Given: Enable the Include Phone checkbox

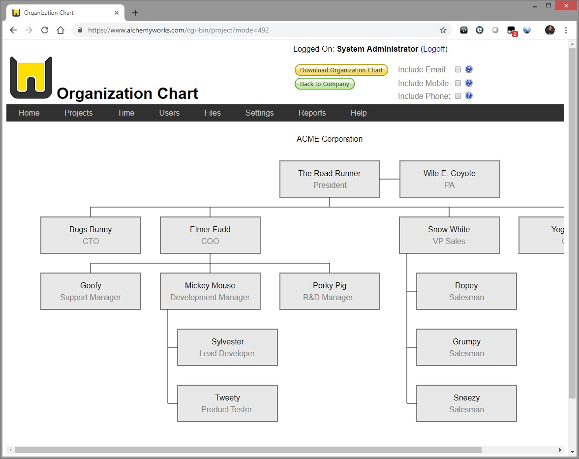Looking at the screenshot, I should (x=458, y=96).
